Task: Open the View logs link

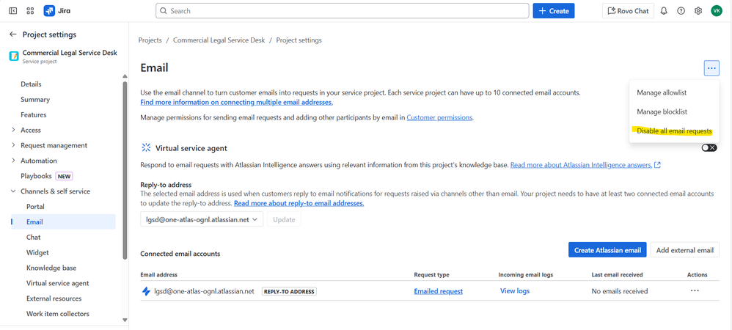Action: (514, 291)
